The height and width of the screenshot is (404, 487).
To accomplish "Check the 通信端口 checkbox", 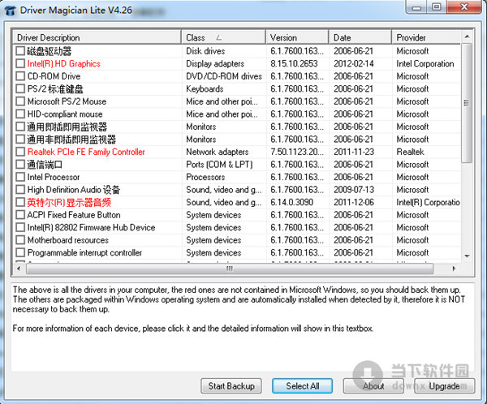I will click(x=20, y=164).
